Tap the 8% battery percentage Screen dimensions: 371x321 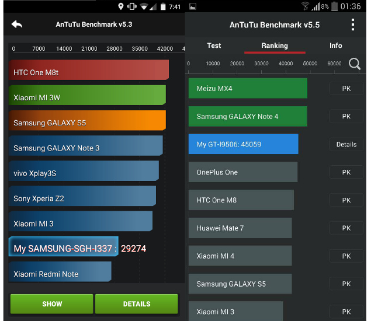pyautogui.click(x=325, y=6)
